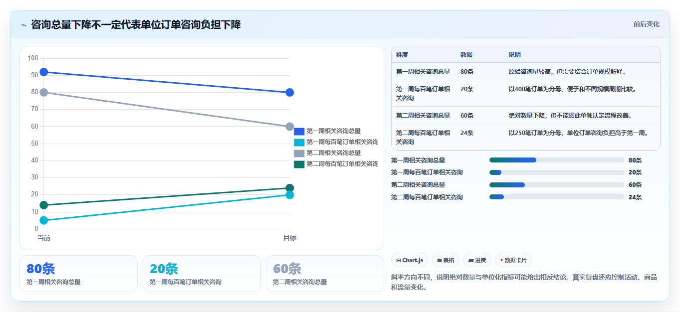Click the 第二周相关咨询总量 progress bar

coord(557,185)
